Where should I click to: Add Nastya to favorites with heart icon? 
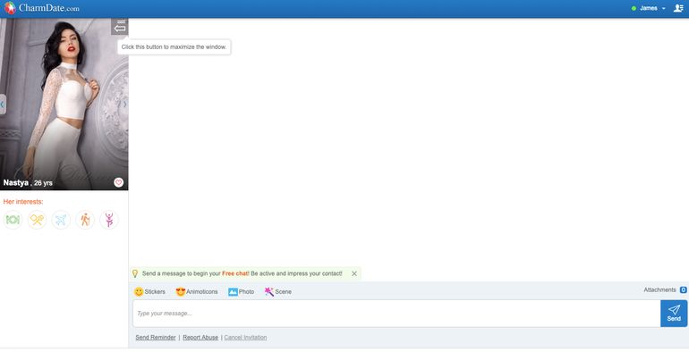[x=118, y=182]
